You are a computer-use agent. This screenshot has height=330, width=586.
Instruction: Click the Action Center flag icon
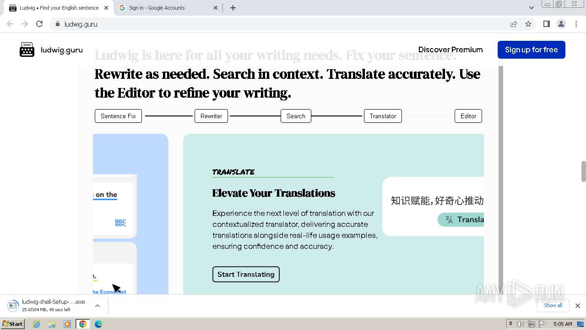click(543, 324)
